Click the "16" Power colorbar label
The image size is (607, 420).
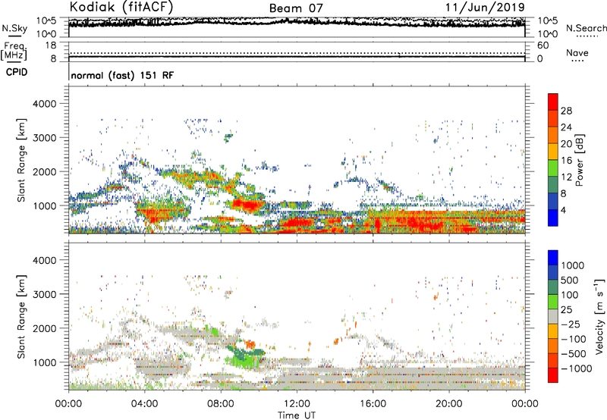point(566,161)
